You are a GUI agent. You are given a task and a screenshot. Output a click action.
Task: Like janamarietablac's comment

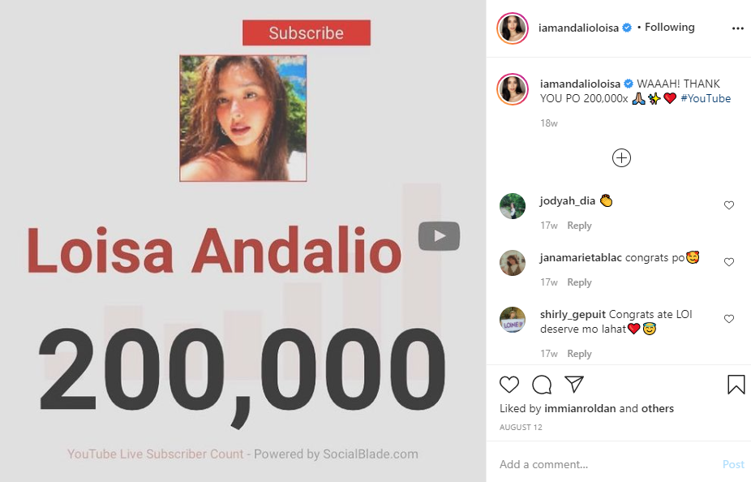729,261
